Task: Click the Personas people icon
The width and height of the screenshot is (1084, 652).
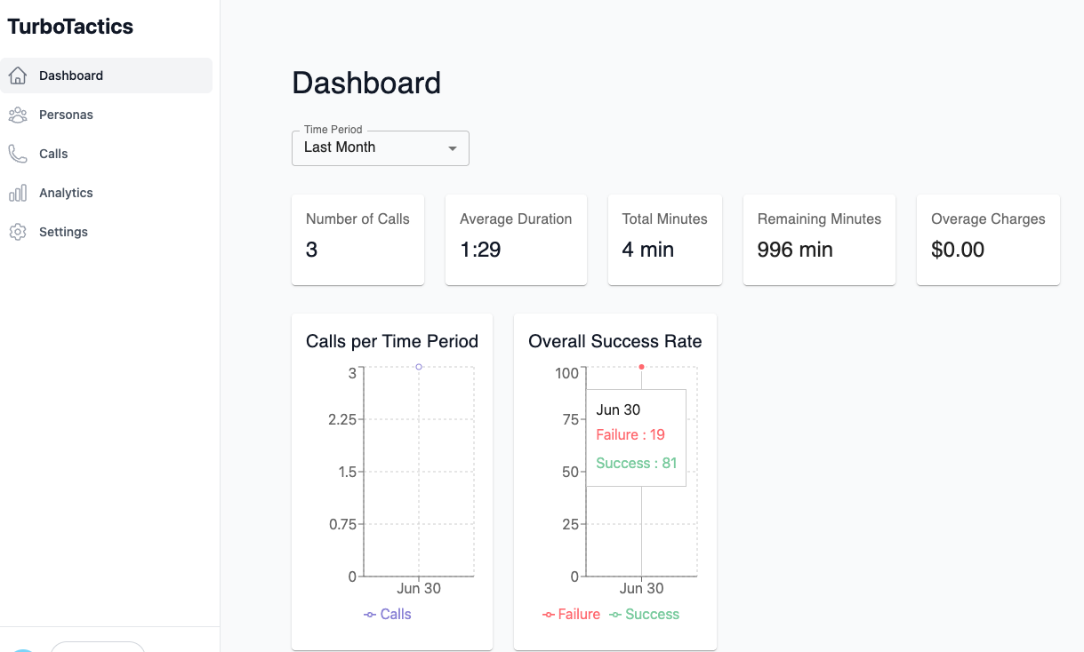Action: 17,115
